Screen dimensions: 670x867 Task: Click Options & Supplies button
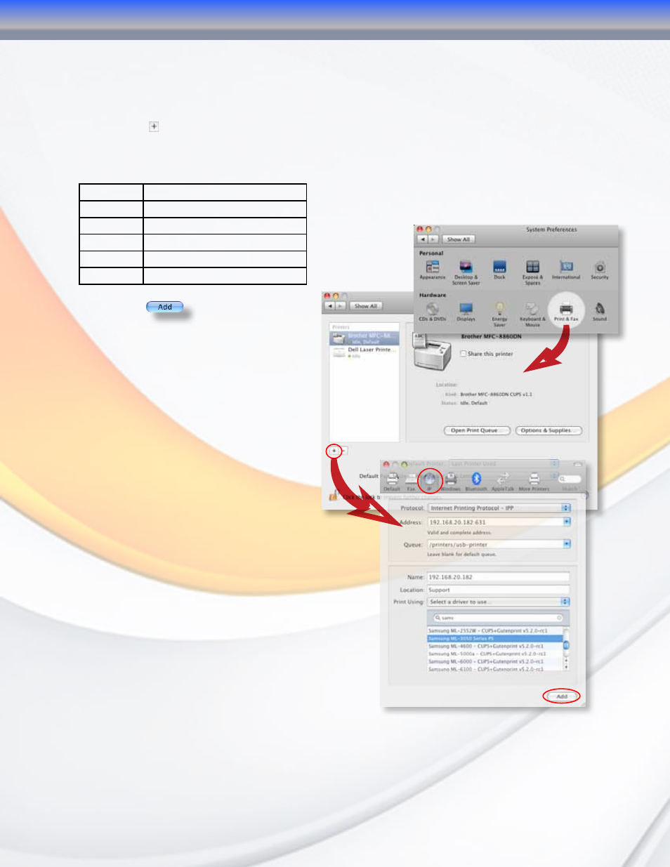coord(549,430)
